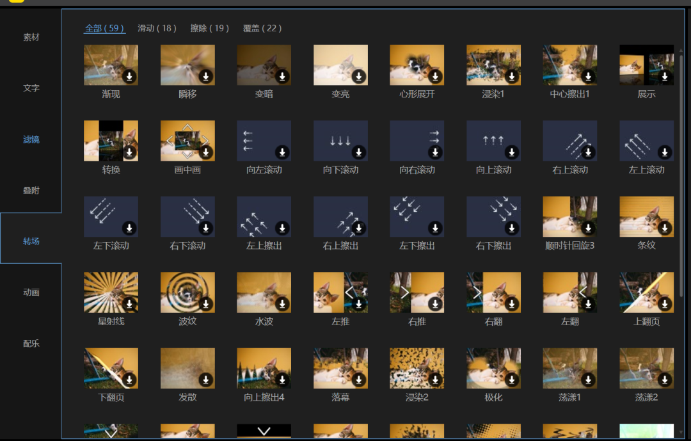Download the 条纹 transition

click(665, 228)
